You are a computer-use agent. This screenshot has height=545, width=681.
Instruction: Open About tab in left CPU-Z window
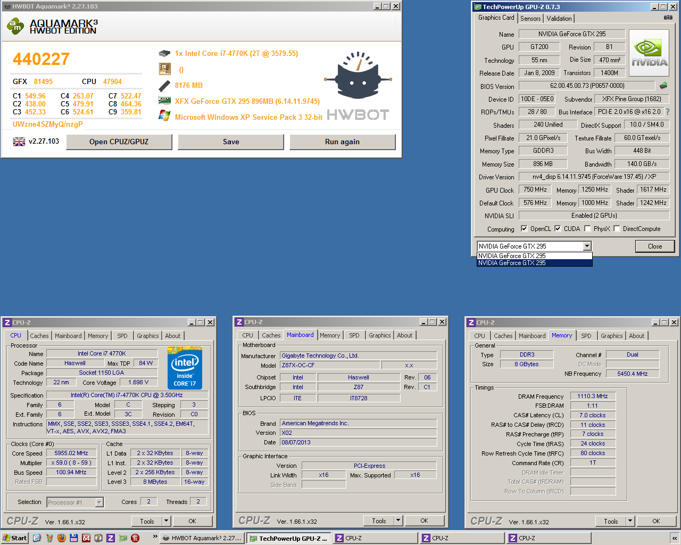pos(173,336)
